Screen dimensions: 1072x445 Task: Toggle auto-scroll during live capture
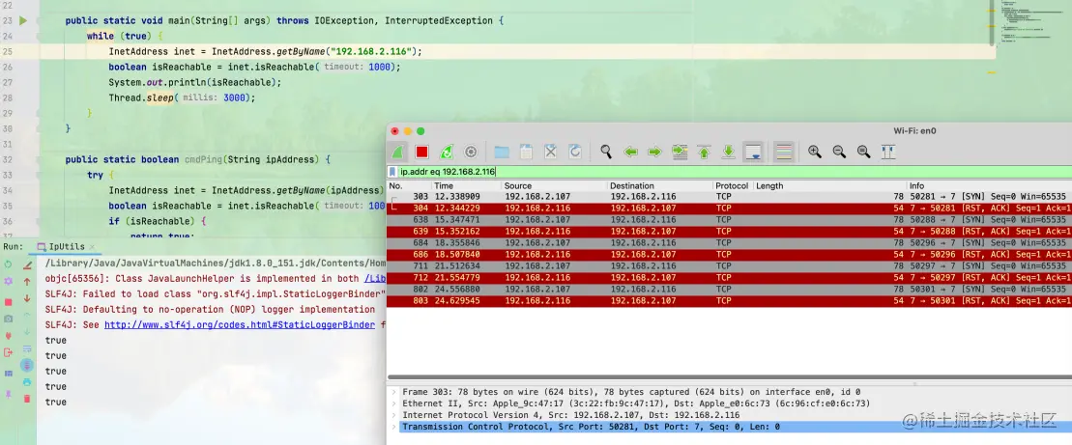tap(753, 152)
